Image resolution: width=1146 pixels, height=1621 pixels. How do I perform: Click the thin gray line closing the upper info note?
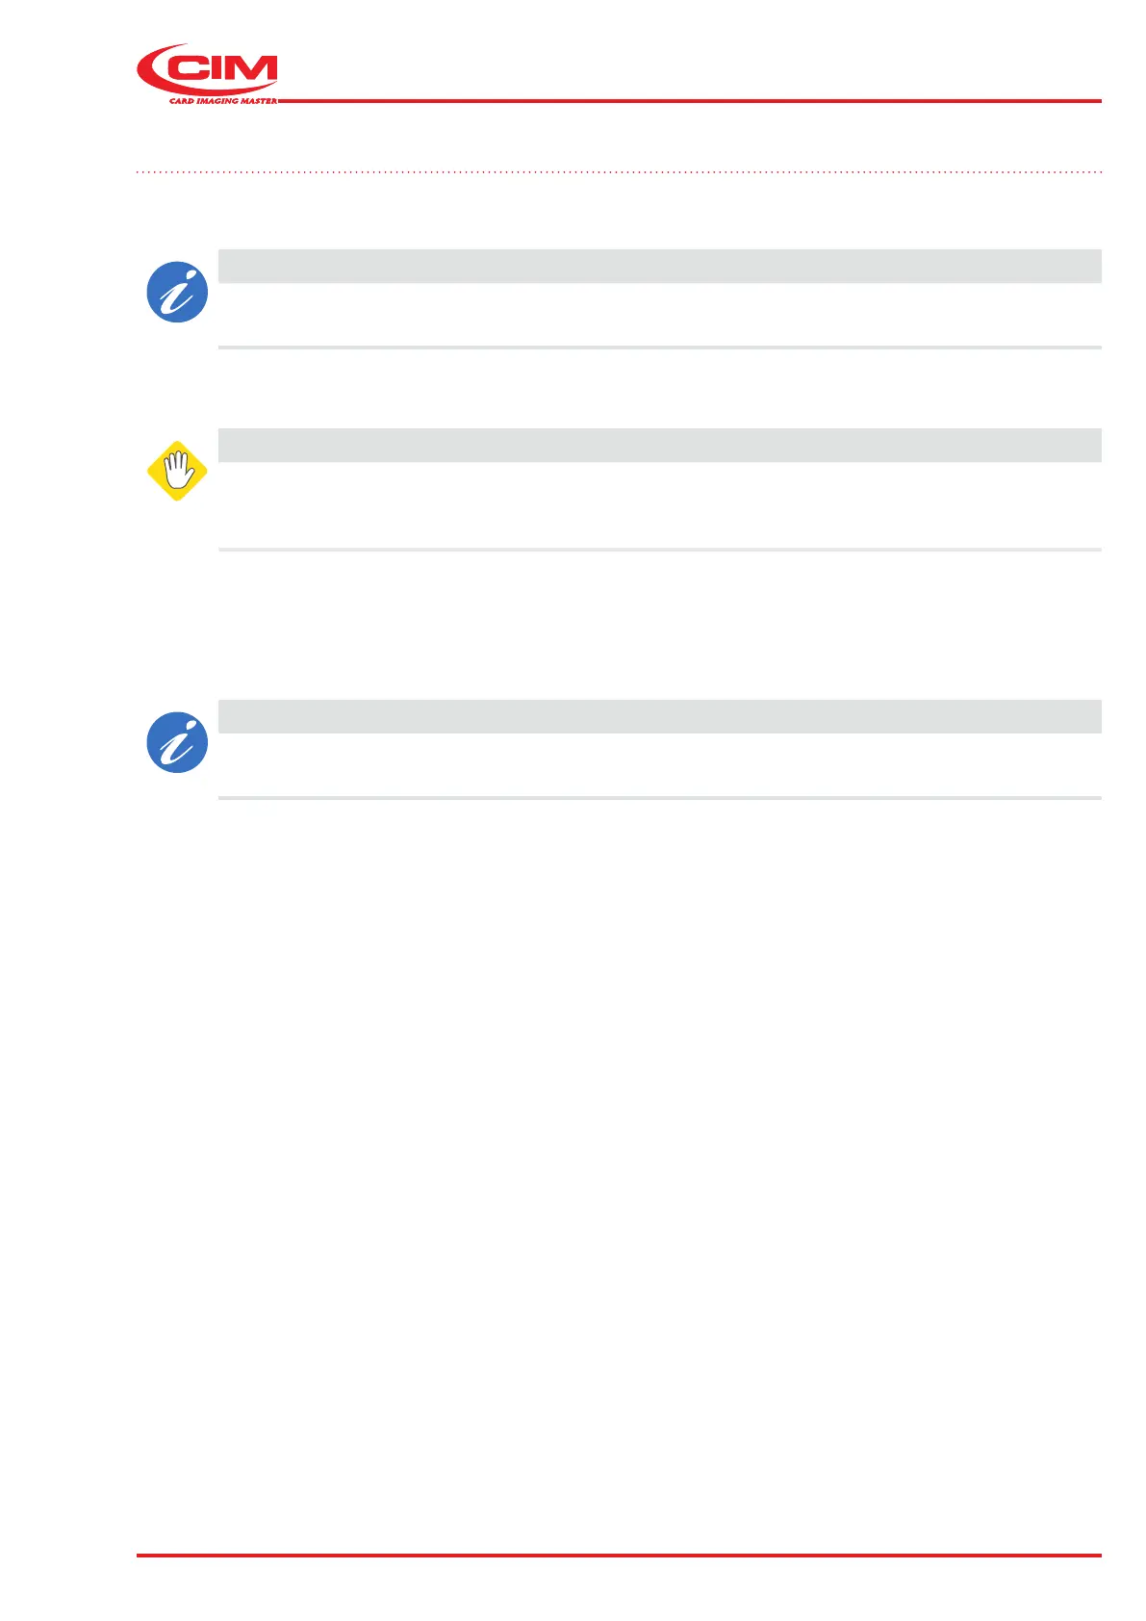tap(659, 347)
